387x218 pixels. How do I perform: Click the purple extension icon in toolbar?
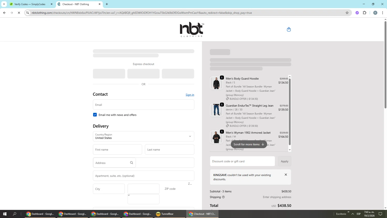click(x=357, y=13)
